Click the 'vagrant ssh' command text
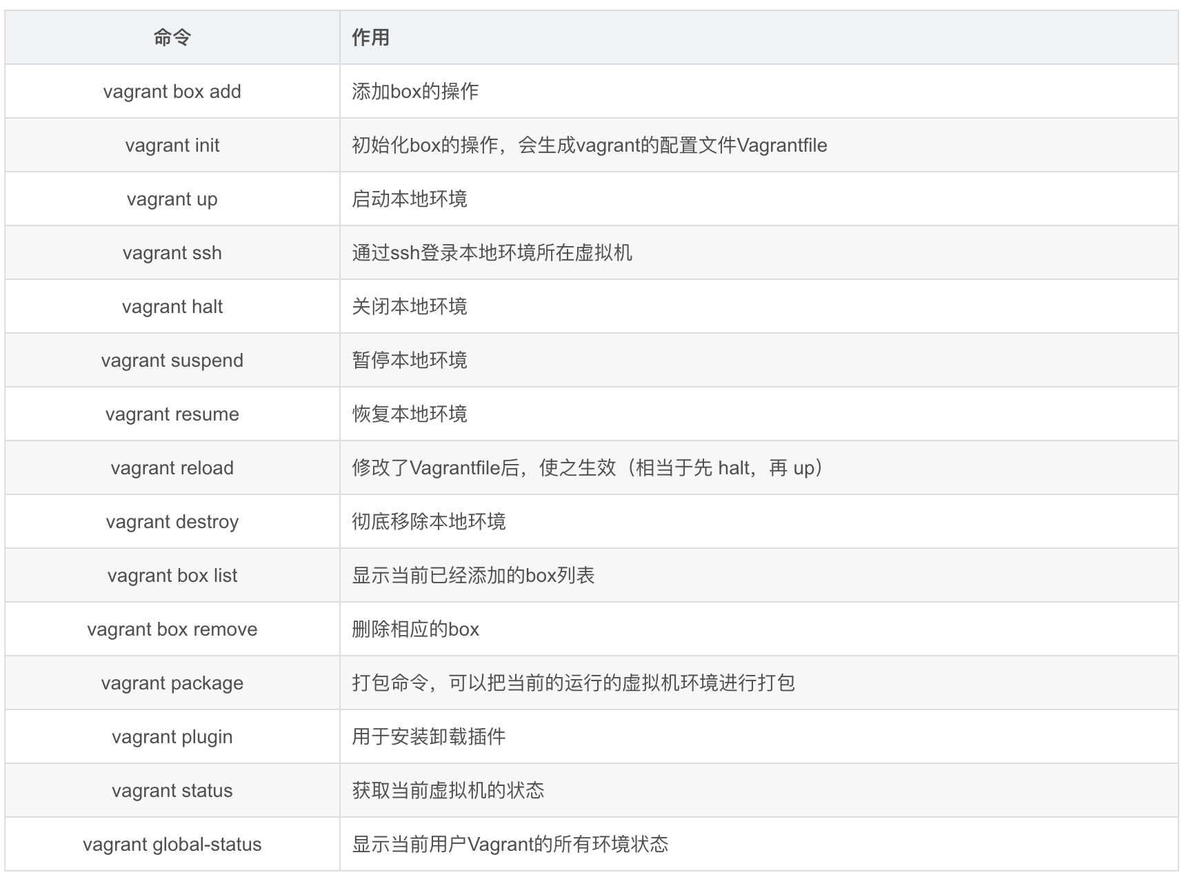 coord(172,253)
